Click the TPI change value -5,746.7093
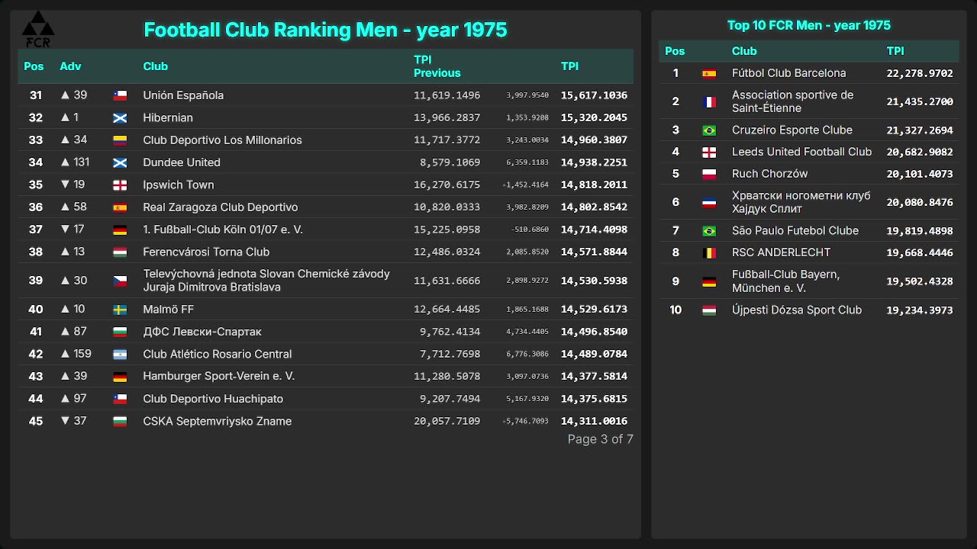The height and width of the screenshot is (549, 977). coord(526,421)
